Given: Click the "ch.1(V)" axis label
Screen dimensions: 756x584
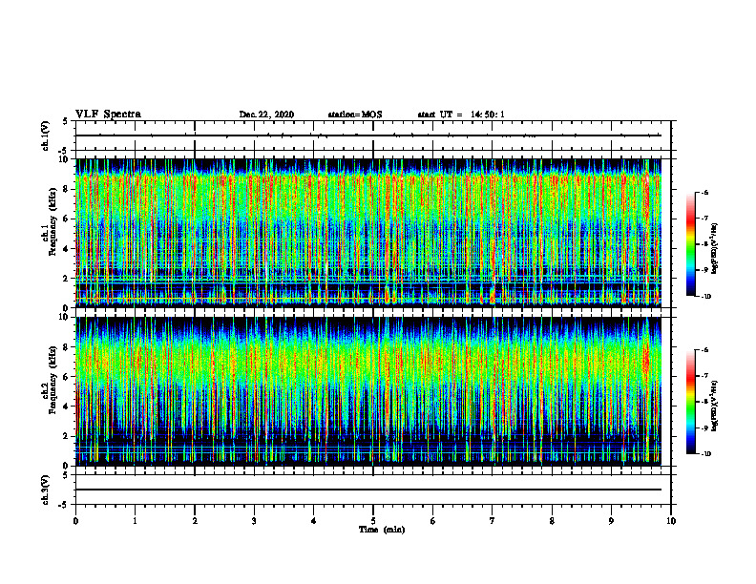Looking at the screenshot, I should 46,136.
